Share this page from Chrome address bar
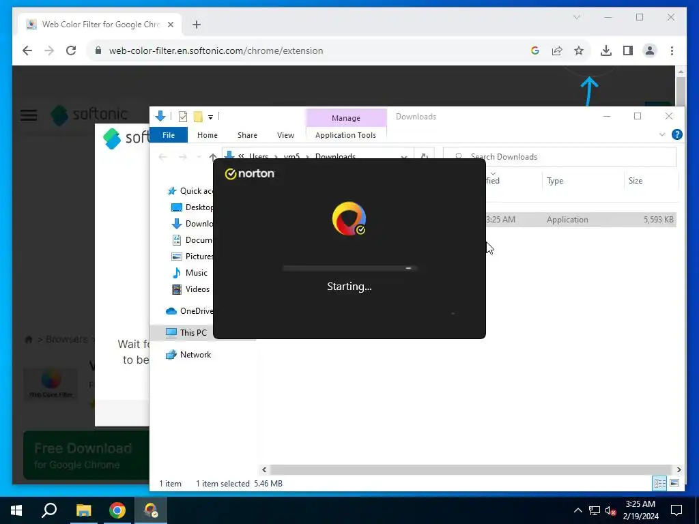 (557, 50)
